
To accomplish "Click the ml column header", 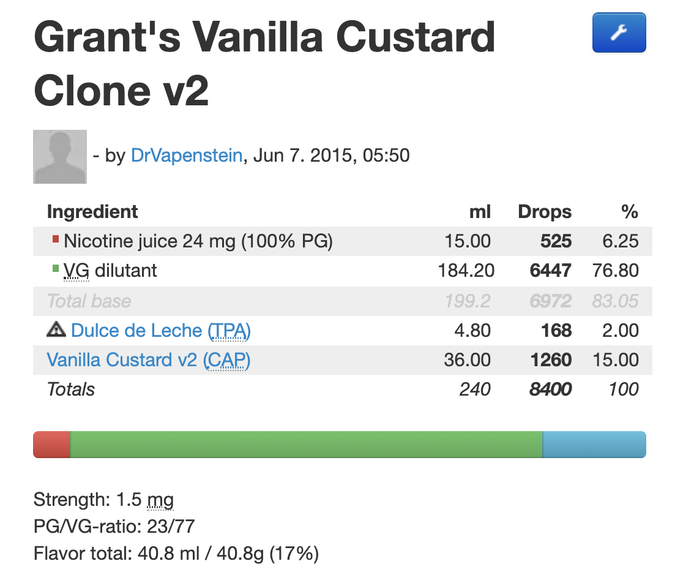I will click(x=480, y=212).
